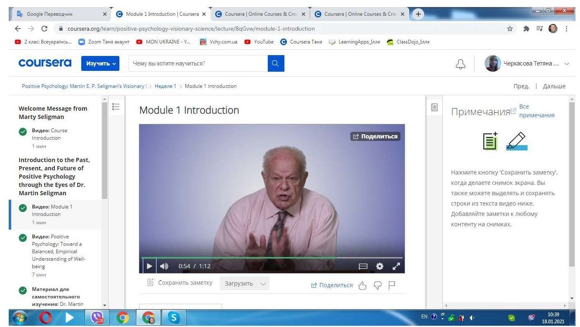Open the LearningApps_Ілля bookmark

pos(354,42)
